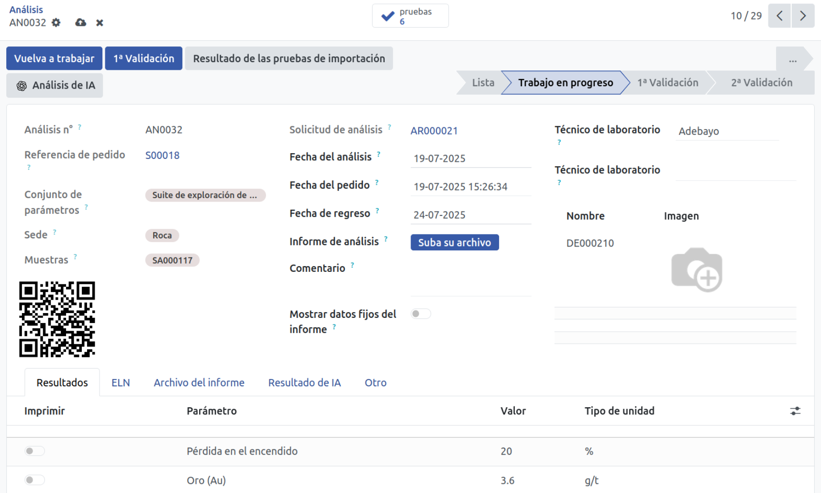This screenshot has width=821, height=493.
Task: Open the pruebas 6 stat button
Action: 410,16
